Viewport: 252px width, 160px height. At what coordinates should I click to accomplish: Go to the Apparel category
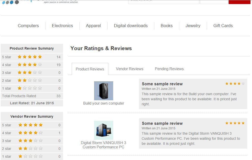pyautogui.click(x=93, y=26)
